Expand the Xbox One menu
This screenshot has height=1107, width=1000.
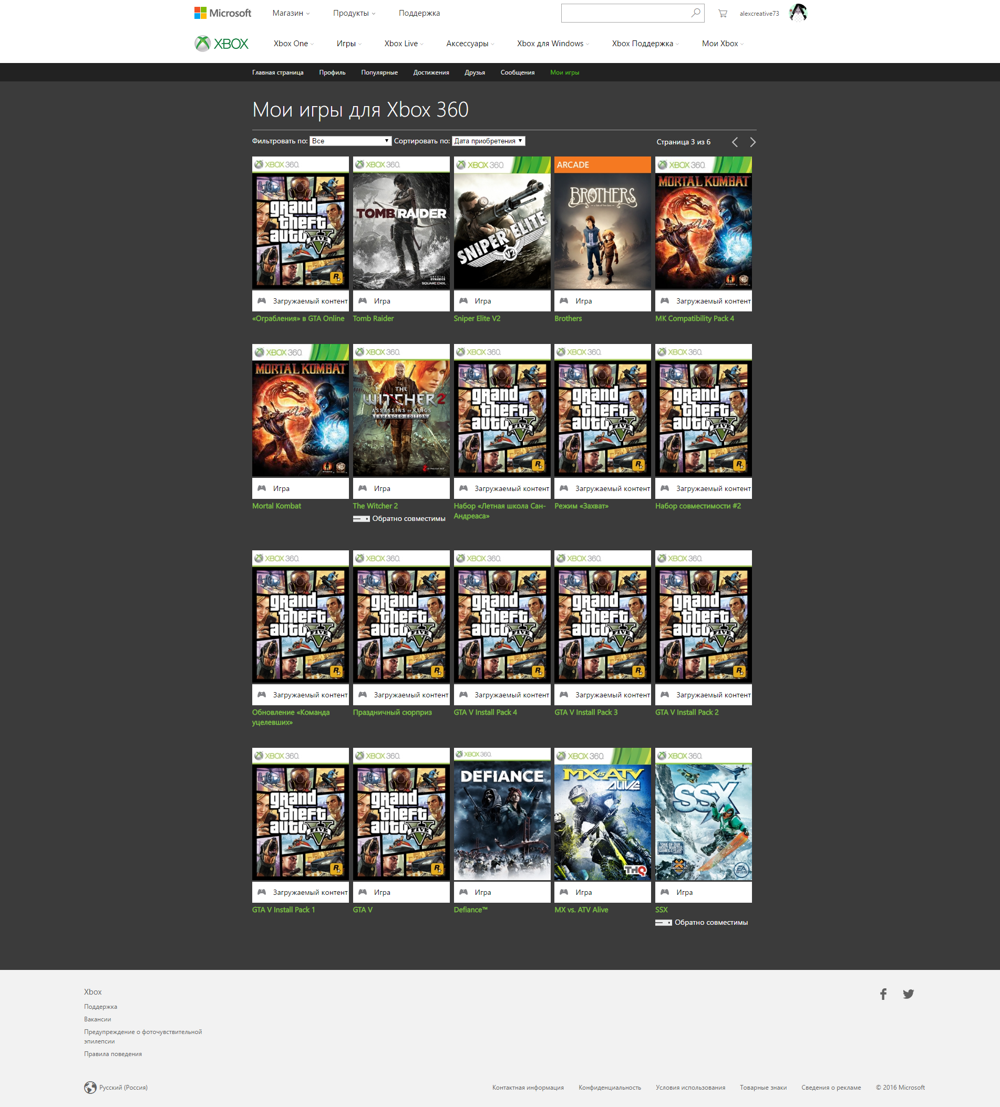(293, 44)
